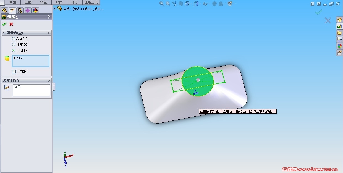
Task: Open View Settings dropdown arrow
Action: (x=234, y=4)
